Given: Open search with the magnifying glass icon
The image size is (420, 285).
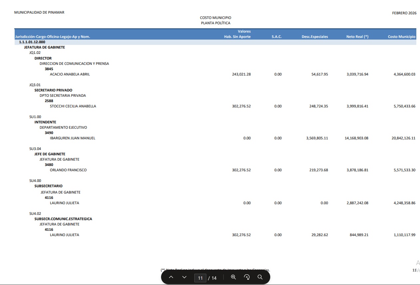Looking at the screenshot, I should (x=260, y=277).
